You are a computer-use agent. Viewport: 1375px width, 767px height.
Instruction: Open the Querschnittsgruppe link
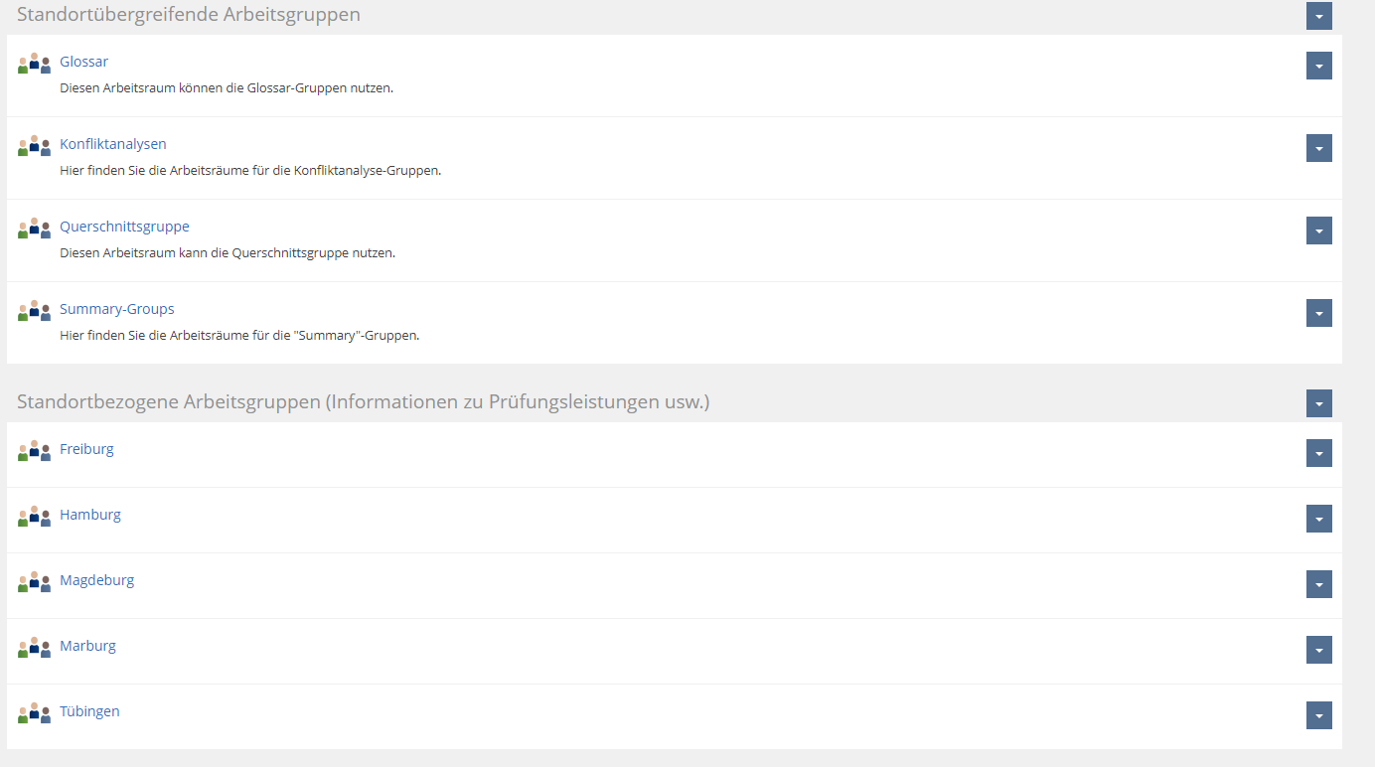[x=124, y=227]
